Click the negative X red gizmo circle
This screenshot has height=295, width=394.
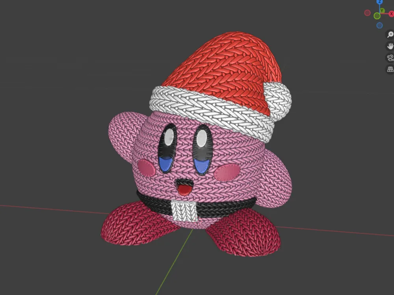coord(367,13)
